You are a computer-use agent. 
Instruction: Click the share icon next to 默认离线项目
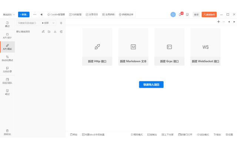click(43, 31)
